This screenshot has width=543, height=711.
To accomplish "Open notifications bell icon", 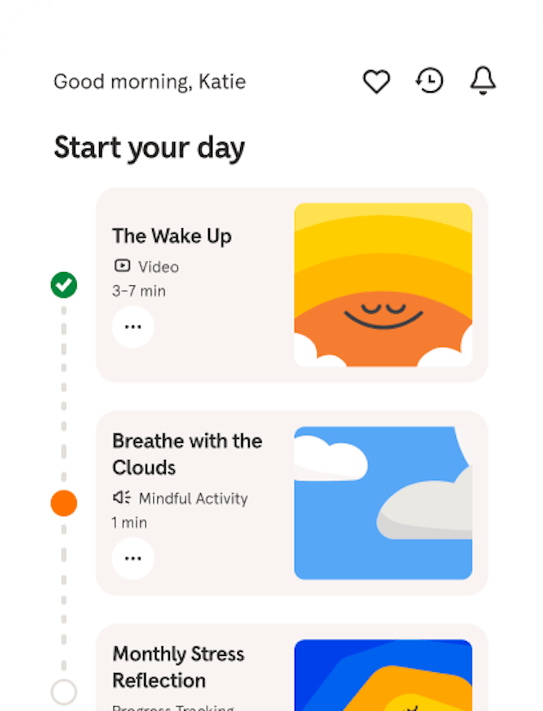I will (x=483, y=81).
